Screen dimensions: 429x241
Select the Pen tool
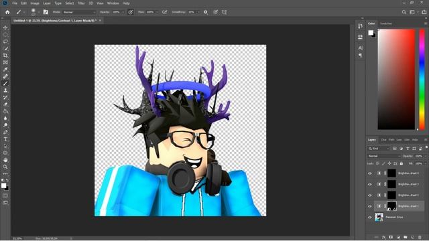click(x=5, y=133)
